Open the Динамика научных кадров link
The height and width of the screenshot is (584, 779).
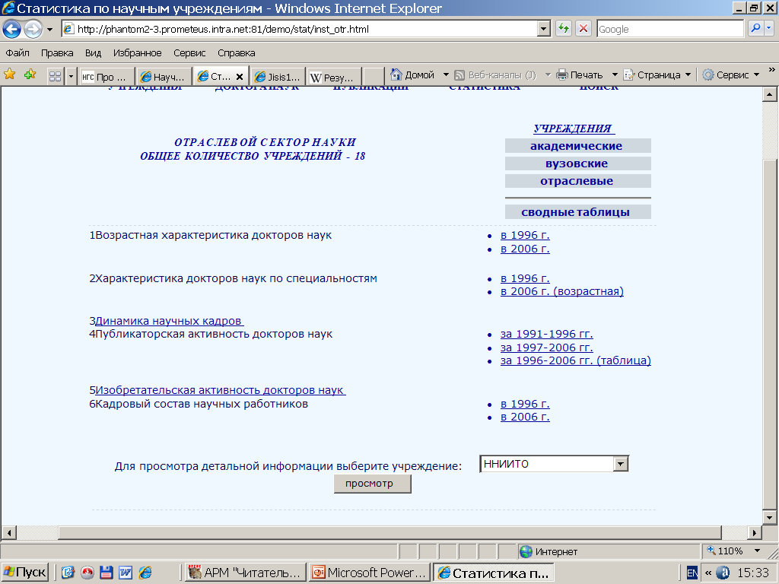(x=169, y=321)
